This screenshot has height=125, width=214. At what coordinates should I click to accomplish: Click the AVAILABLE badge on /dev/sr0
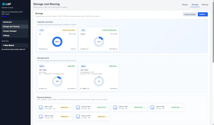click(64, 108)
